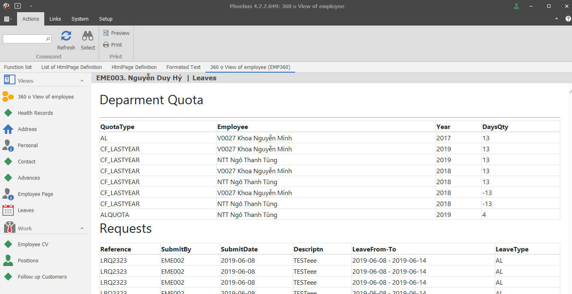Click the Requests heading
Viewport: 572px width, 294px height.
coord(126,229)
